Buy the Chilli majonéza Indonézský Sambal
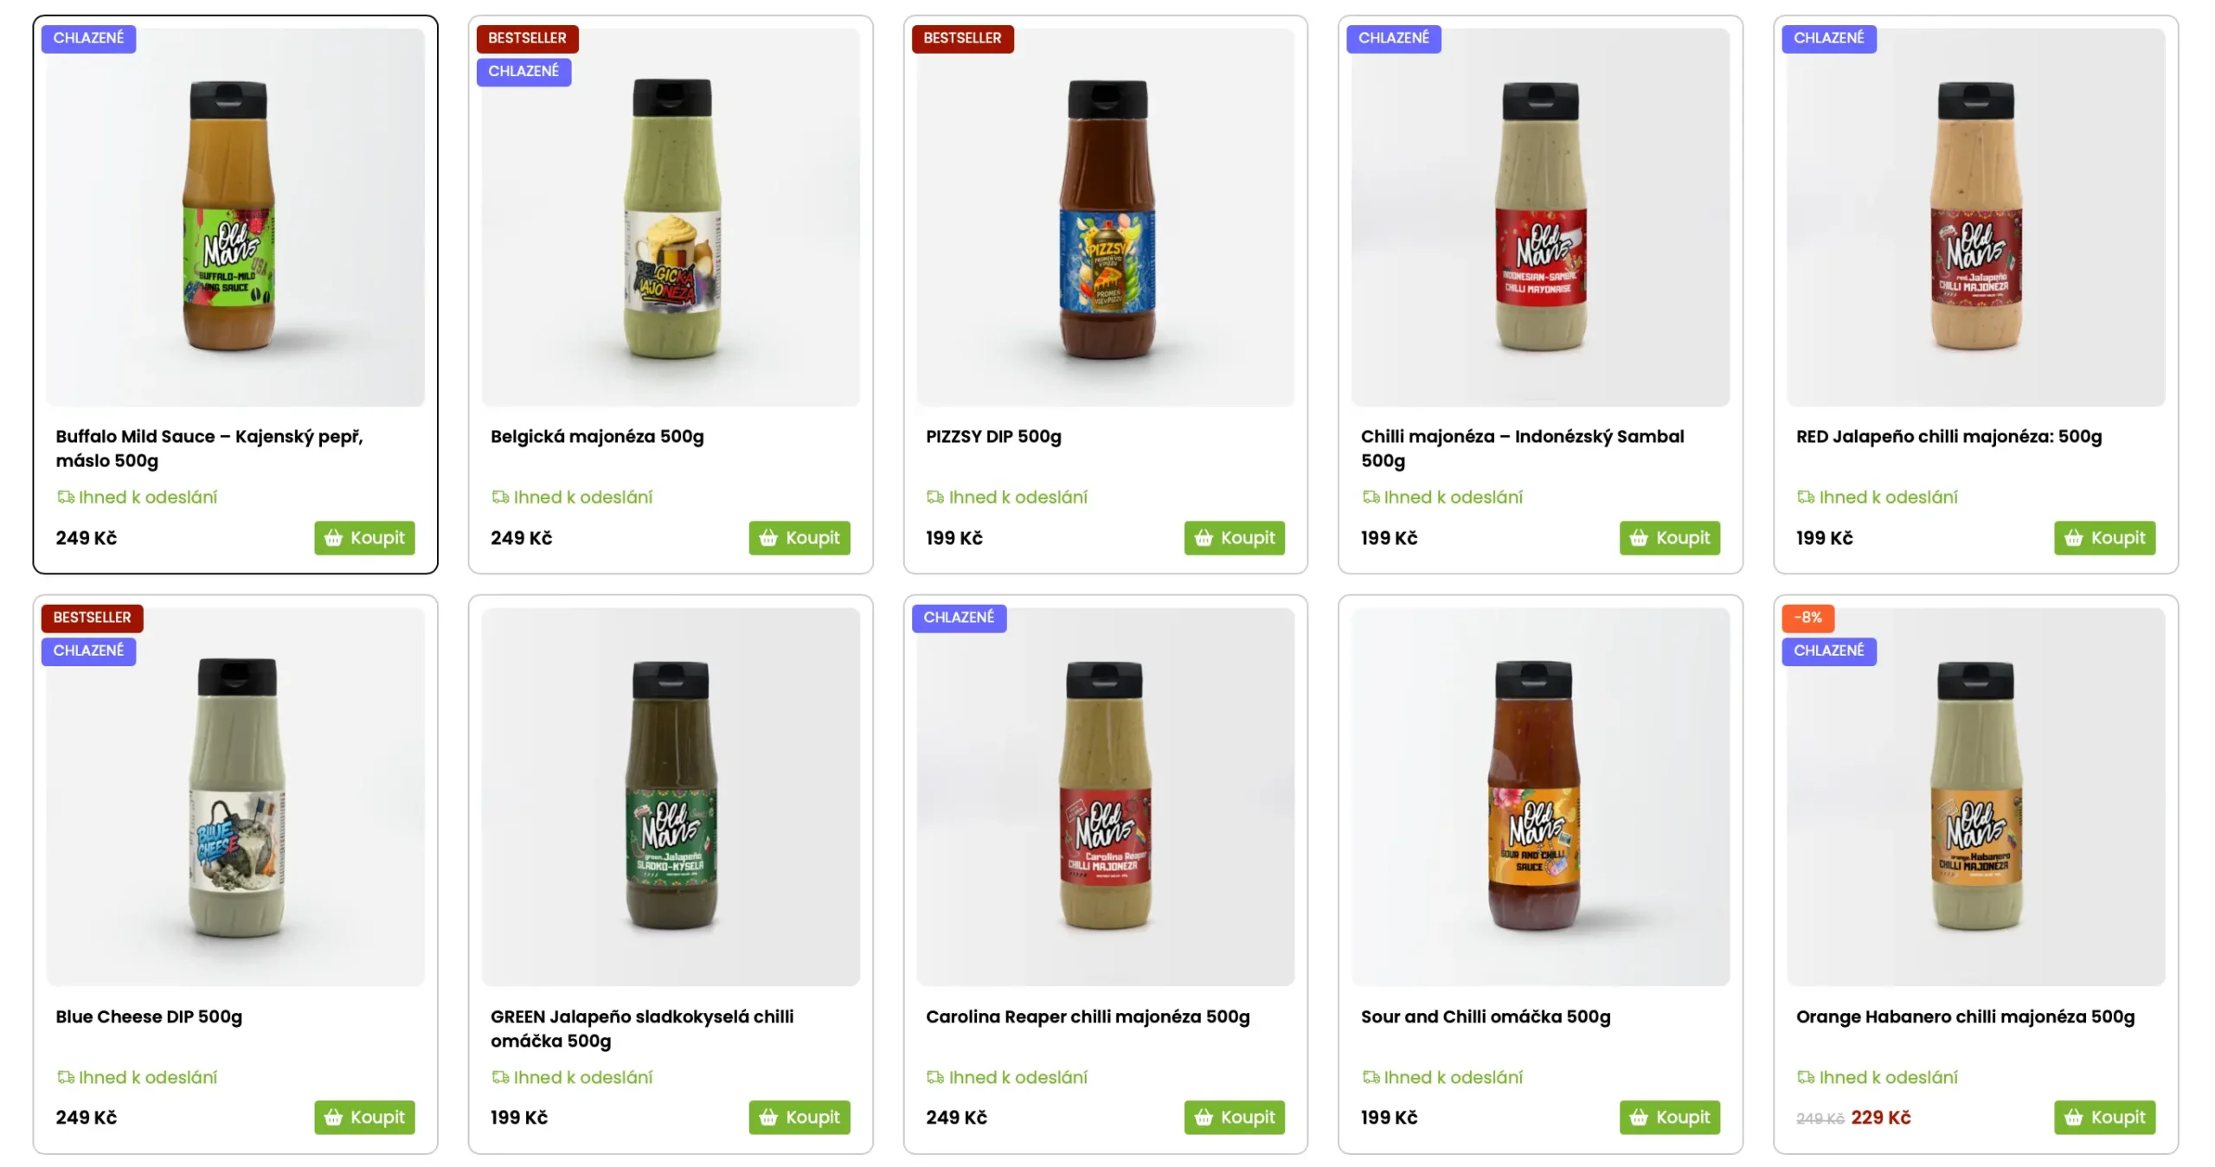Image resolution: width=2215 pixels, height=1167 pixels. click(1669, 538)
